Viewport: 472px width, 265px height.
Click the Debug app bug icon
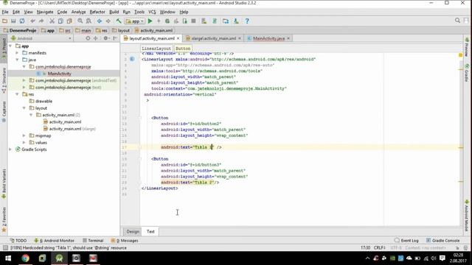pyautogui.click(x=167, y=21)
